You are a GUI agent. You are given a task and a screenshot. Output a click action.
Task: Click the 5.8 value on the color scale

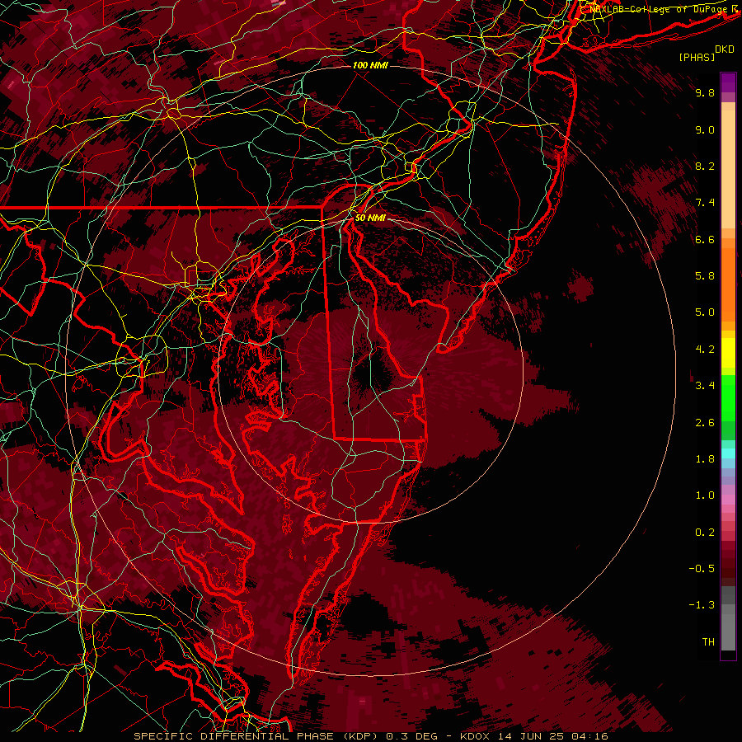tap(705, 276)
